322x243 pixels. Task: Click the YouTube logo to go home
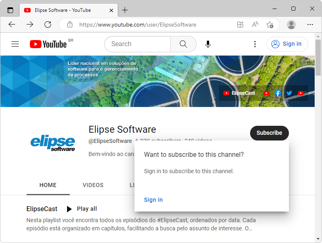click(x=48, y=44)
